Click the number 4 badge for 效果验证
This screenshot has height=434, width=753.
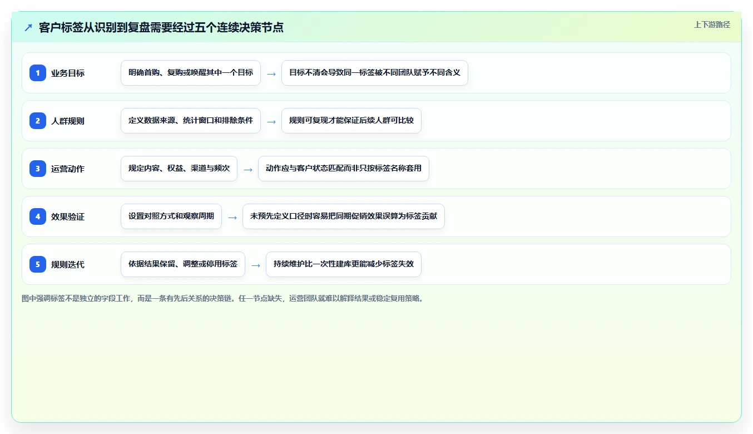click(x=38, y=216)
